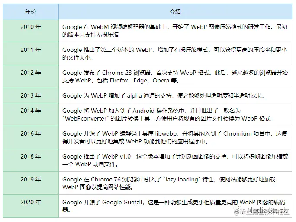Select the 2013 年 year cell
The image size is (296, 222).
[x=31, y=95]
